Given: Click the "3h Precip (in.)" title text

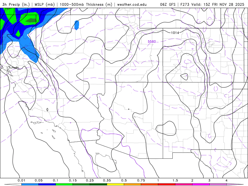Looking at the screenshot, I should coord(16,4).
